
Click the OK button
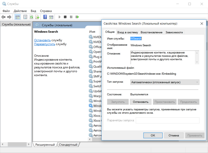point(153,135)
